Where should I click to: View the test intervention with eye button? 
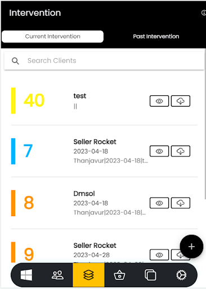(159, 101)
